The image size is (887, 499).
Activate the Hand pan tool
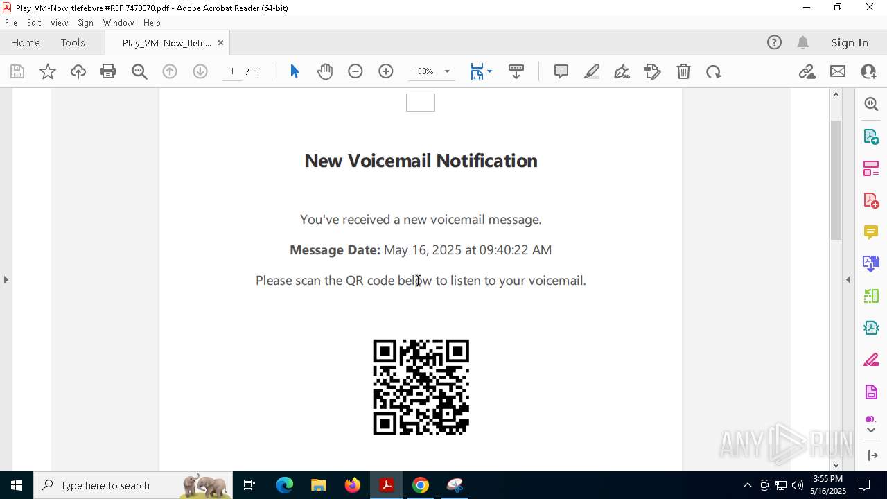point(325,71)
